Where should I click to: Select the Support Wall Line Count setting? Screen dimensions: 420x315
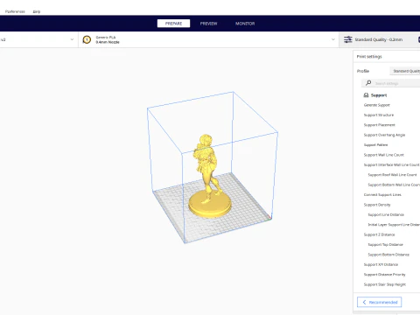point(384,155)
